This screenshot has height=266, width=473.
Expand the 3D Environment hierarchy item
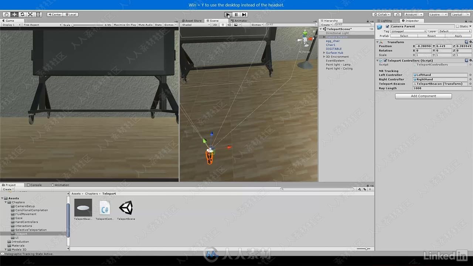(324, 57)
